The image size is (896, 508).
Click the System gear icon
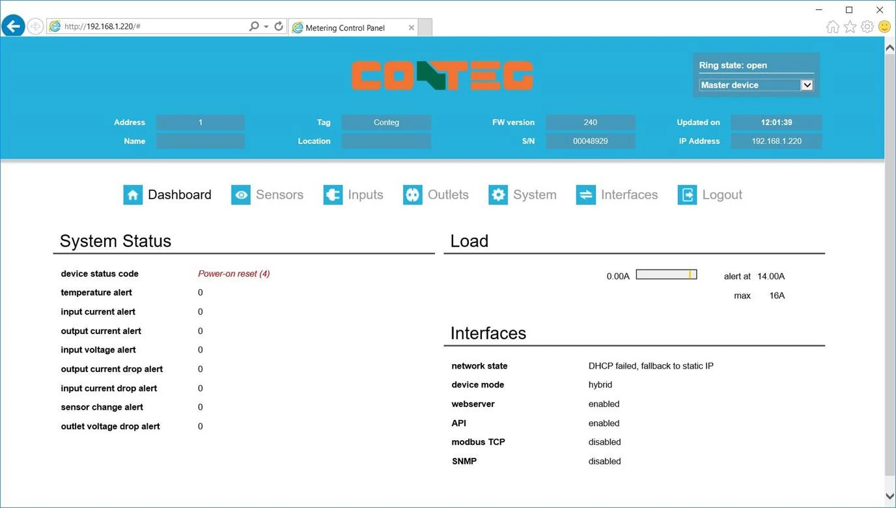click(x=498, y=195)
